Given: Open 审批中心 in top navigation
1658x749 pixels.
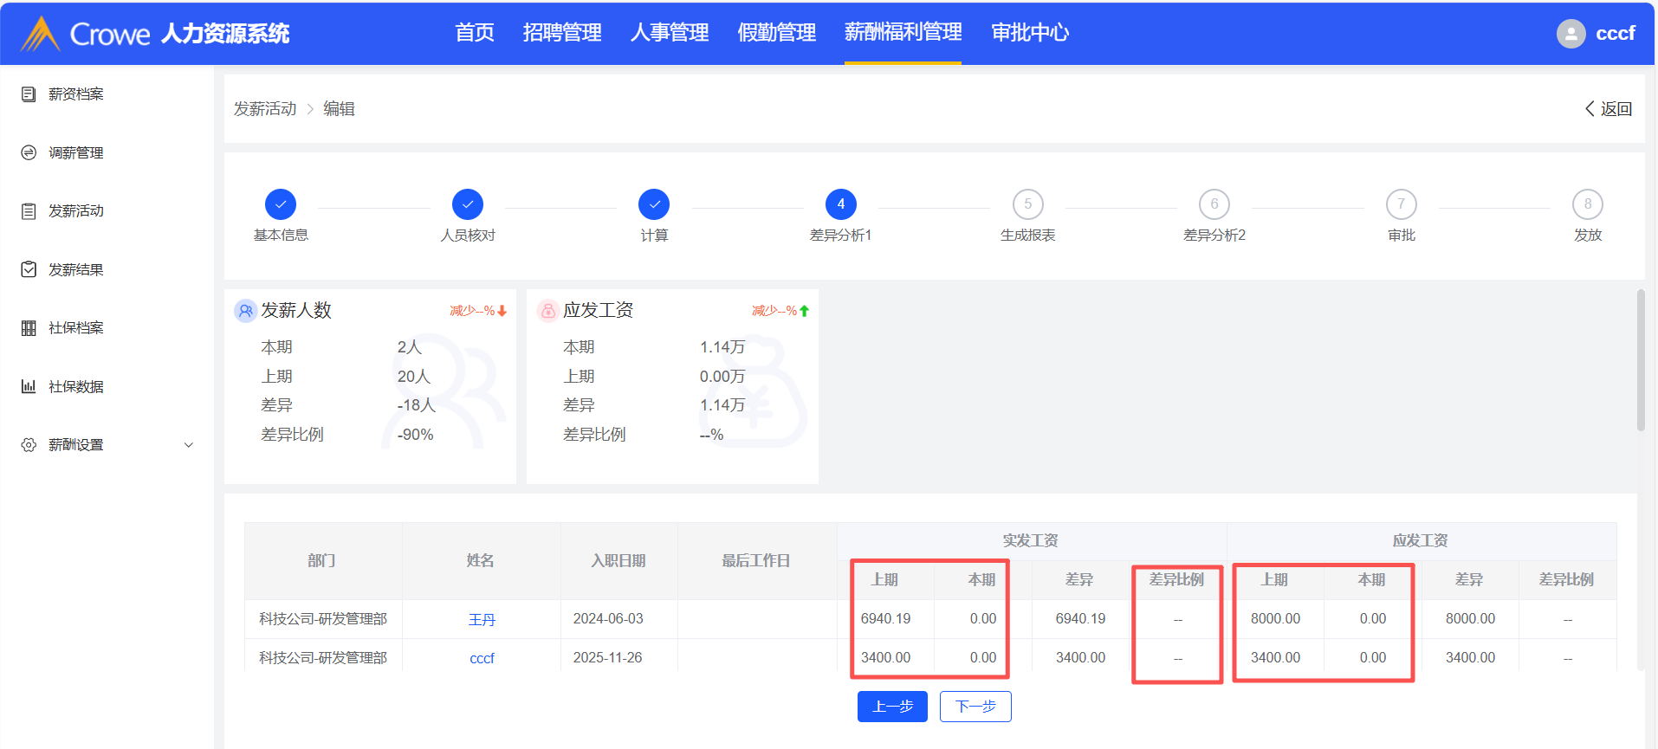Looking at the screenshot, I should pyautogui.click(x=1030, y=33).
